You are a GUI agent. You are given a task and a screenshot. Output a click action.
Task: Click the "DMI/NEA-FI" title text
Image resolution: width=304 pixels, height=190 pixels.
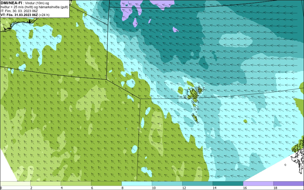pyautogui.click(x=11, y=3)
